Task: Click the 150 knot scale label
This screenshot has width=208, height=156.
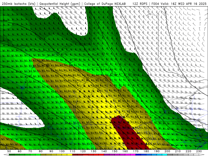Action: (115, 151)
